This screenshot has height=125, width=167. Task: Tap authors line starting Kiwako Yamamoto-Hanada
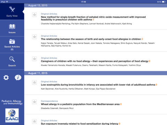click(91, 65)
